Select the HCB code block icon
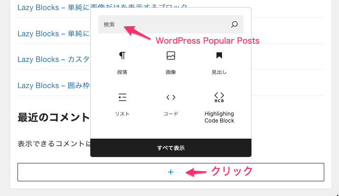Viewport: 339px width, 196px height. tap(219, 97)
